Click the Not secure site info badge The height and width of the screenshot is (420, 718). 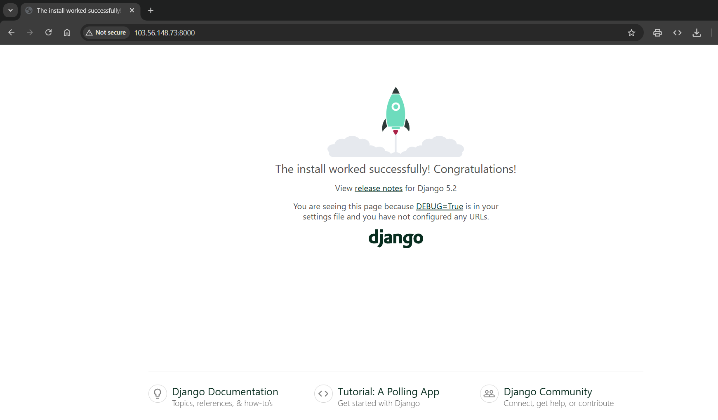(x=106, y=33)
